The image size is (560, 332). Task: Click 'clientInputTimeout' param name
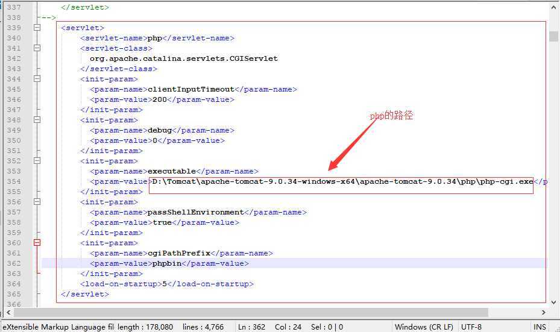point(191,89)
